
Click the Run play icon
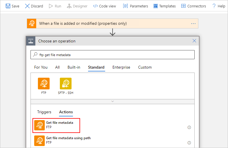[x=51, y=6]
